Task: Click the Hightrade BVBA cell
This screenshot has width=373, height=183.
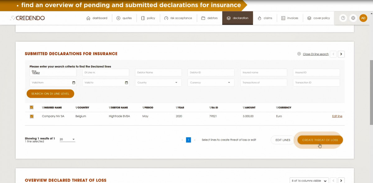Action: tap(119, 116)
